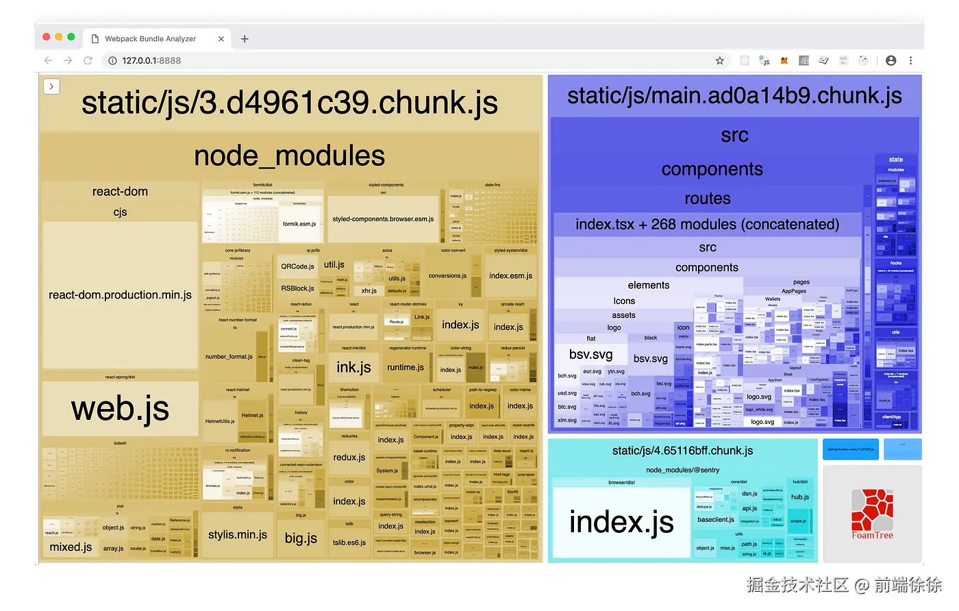
Task: Click the stylis.min.js block
Action: pyautogui.click(x=238, y=535)
